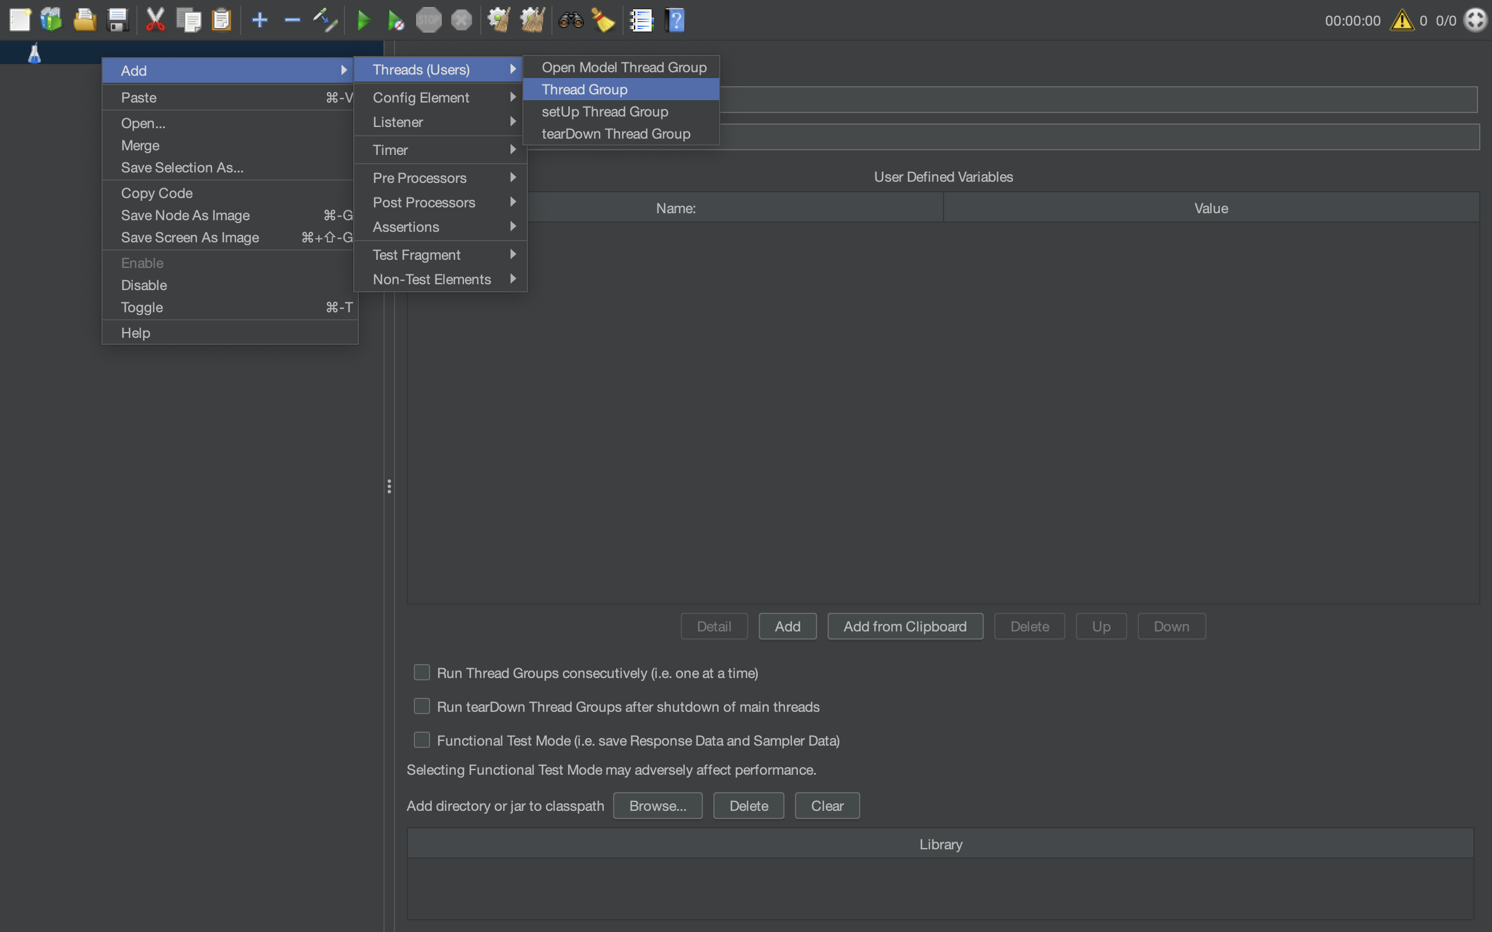This screenshot has width=1492, height=932.
Task: Start the test with green play icon
Action: [364, 20]
